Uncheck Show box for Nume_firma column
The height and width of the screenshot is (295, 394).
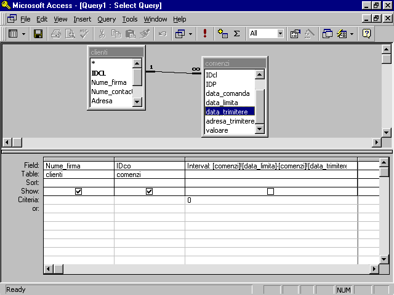[78, 192]
